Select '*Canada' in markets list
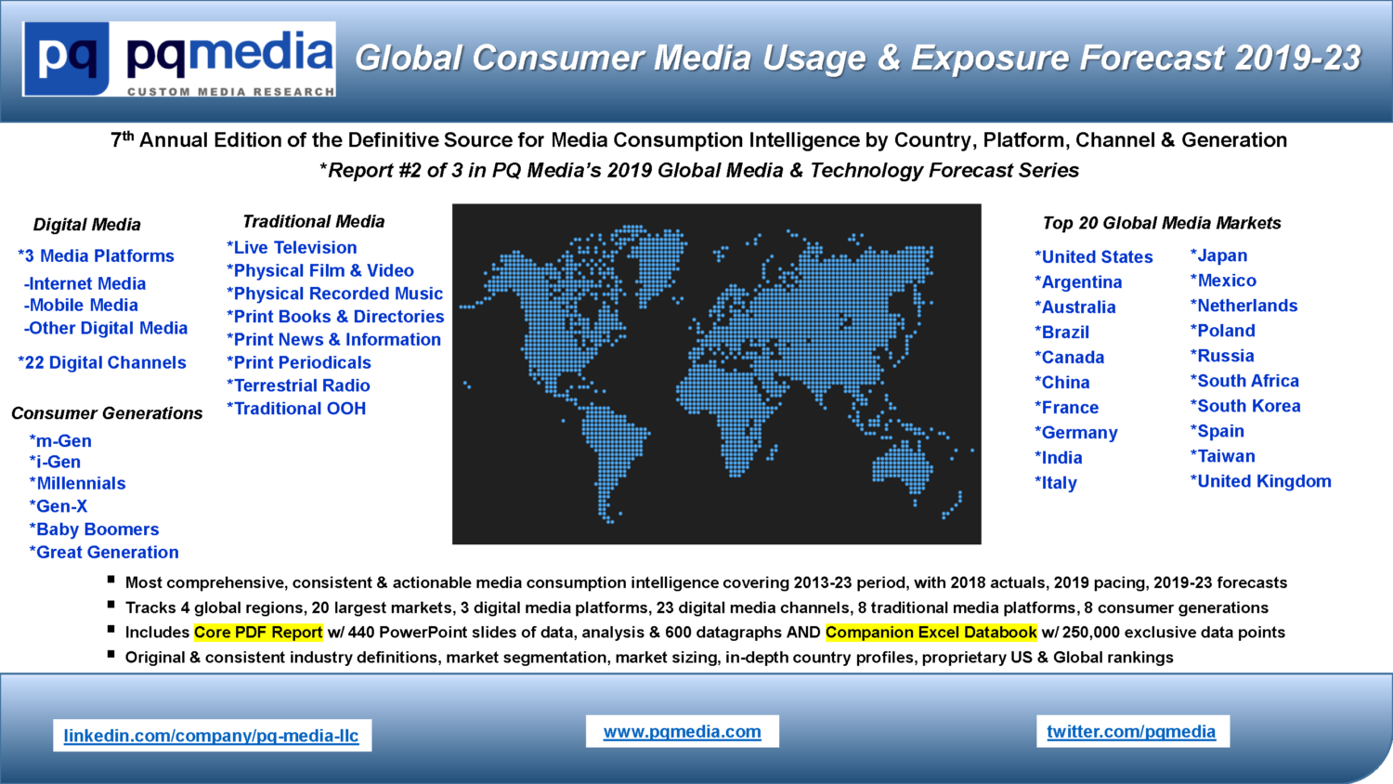Screen dimensions: 1393x784 pyautogui.click(x=1070, y=358)
